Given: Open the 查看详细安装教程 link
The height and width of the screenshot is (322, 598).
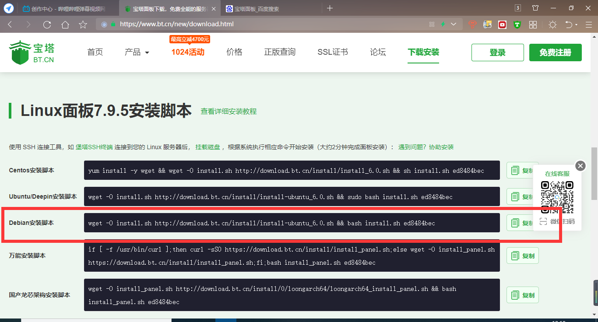Looking at the screenshot, I should coord(229,112).
